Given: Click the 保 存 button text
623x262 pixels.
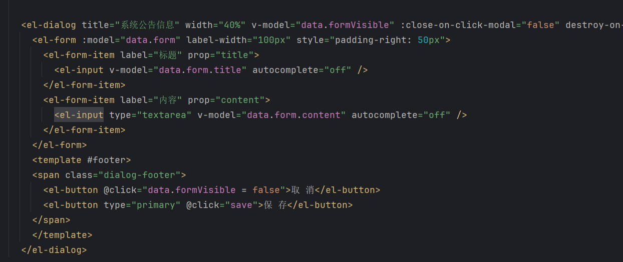Looking at the screenshot, I should point(275,205).
